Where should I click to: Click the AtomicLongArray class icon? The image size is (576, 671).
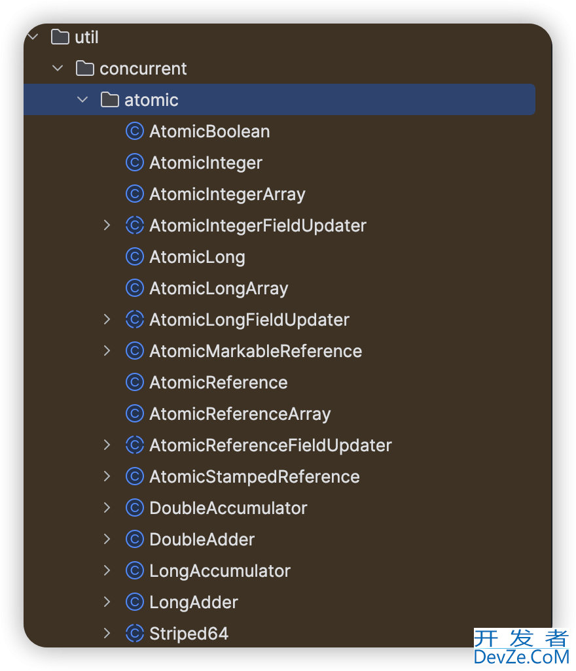point(134,288)
